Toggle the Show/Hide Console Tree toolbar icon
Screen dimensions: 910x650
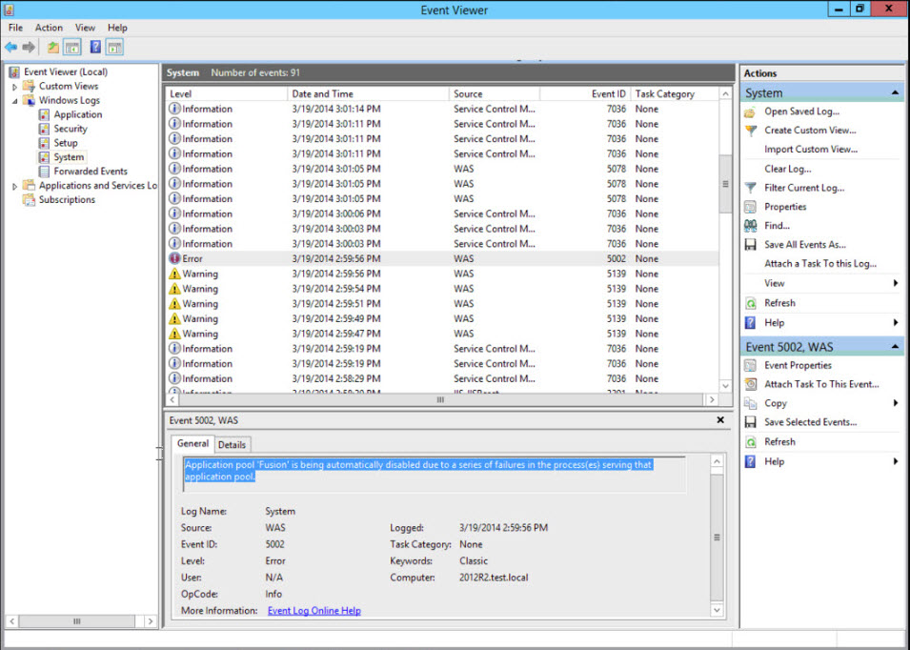(72, 47)
